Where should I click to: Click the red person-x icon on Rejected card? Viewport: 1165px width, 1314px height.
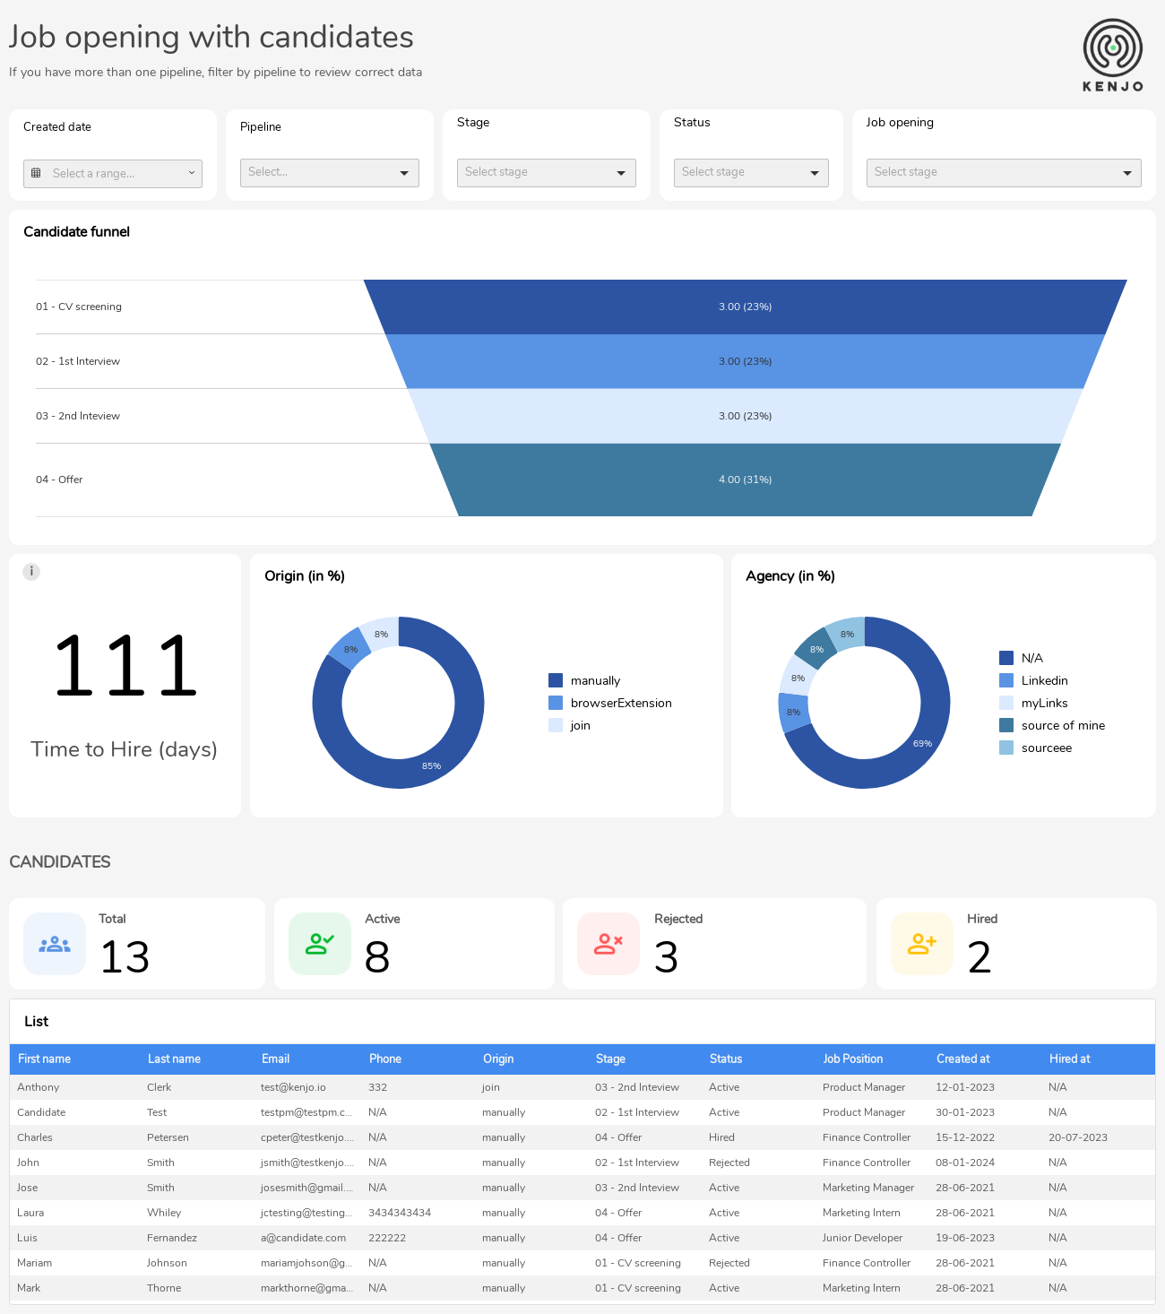[x=608, y=943]
